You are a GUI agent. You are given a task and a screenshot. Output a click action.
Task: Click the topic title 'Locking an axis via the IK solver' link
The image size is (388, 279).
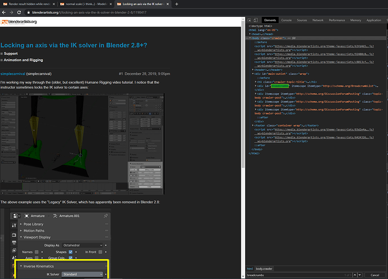(x=74, y=46)
